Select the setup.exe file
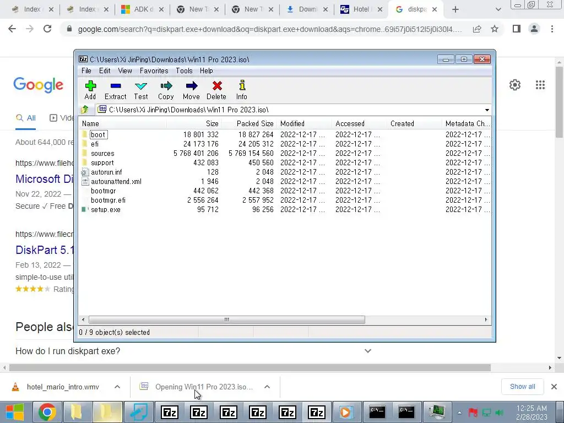This screenshot has width=564, height=423. pyautogui.click(x=285, y=209)
